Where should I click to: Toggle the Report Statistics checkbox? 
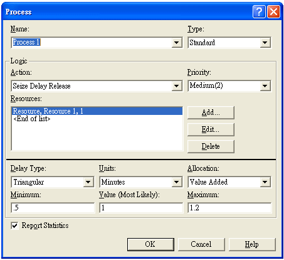[x=14, y=225]
